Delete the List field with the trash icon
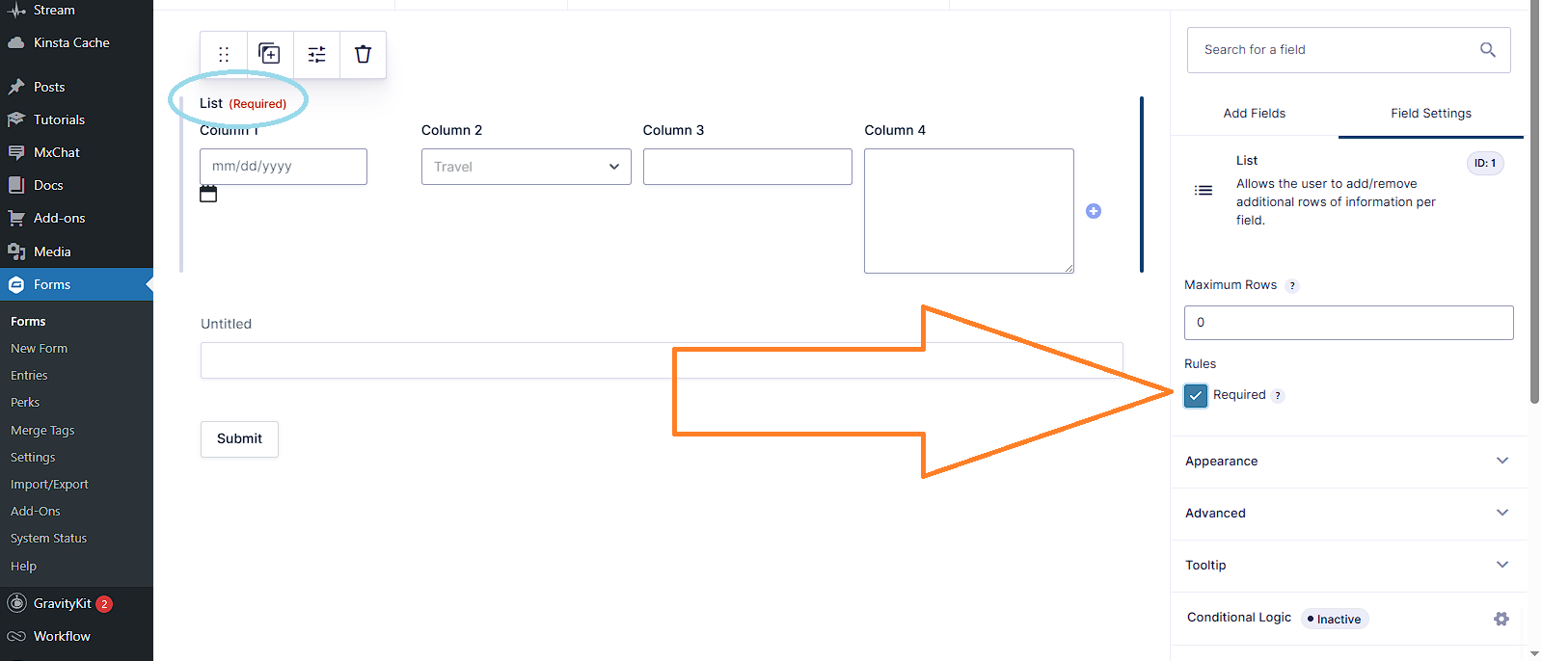This screenshot has height=661, width=1542. [x=363, y=54]
